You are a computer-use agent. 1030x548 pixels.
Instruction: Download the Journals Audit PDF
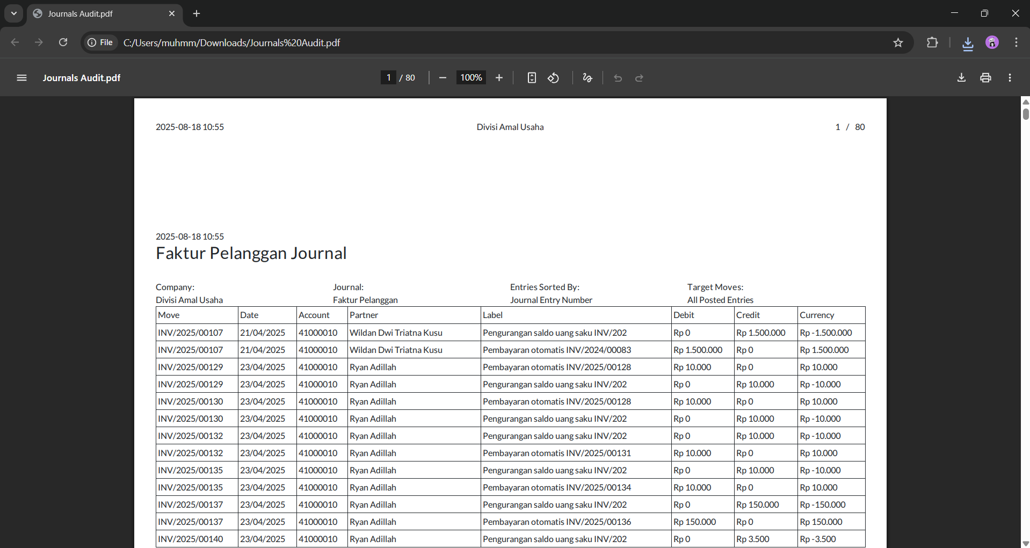tap(961, 78)
